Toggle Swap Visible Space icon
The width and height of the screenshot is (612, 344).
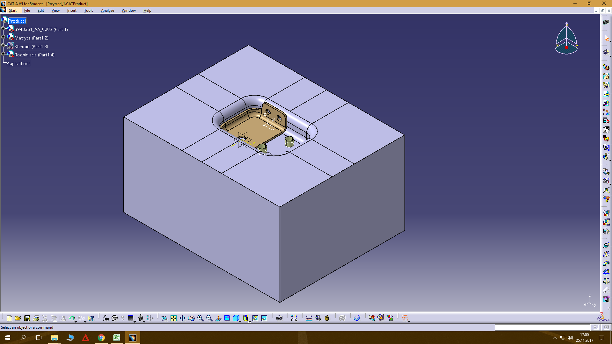264,318
